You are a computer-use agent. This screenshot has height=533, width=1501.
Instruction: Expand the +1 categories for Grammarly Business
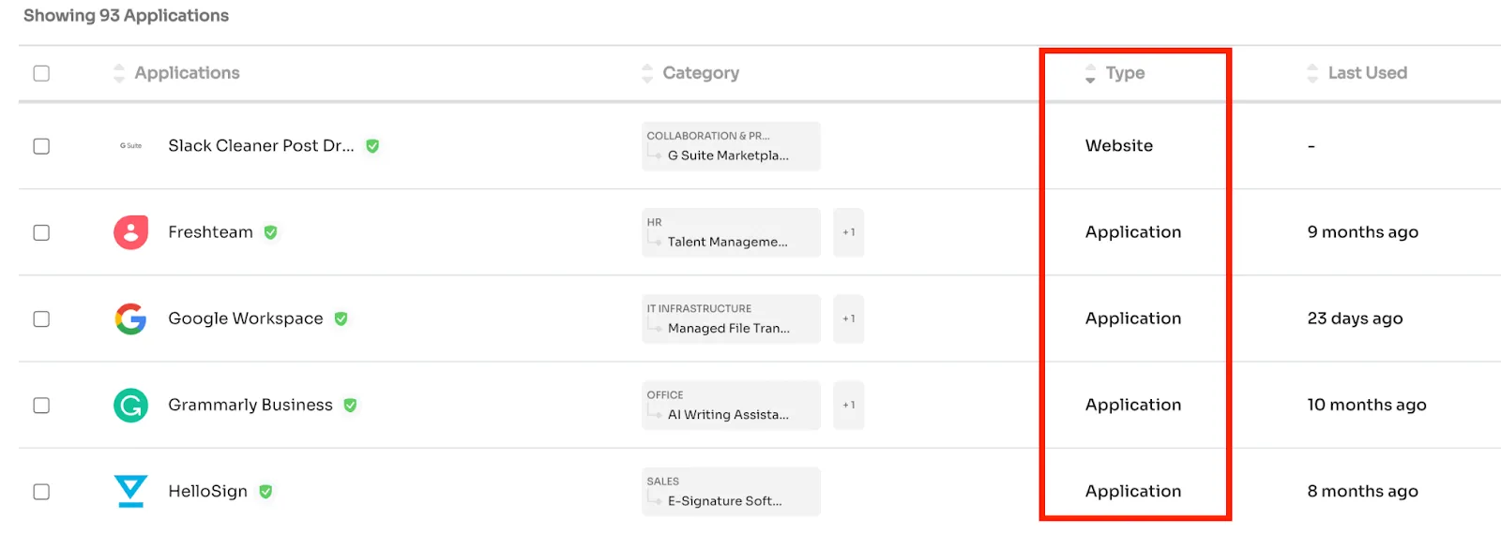[x=848, y=405]
